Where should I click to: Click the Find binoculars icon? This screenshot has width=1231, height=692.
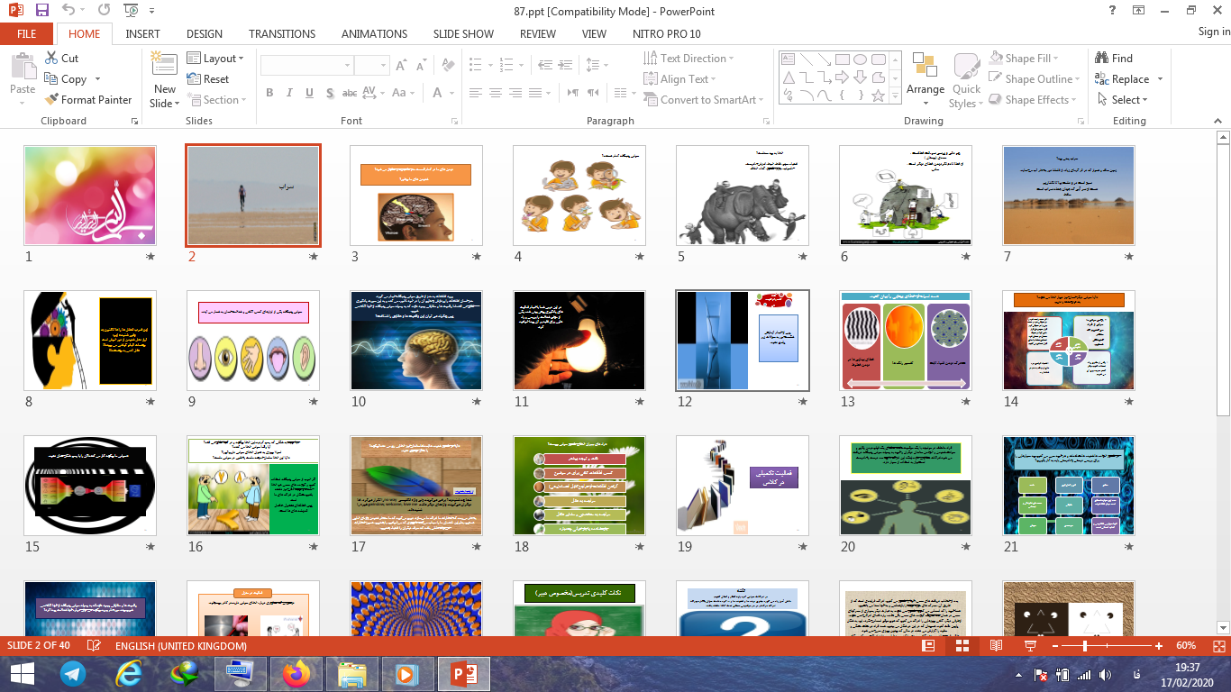pos(1101,58)
